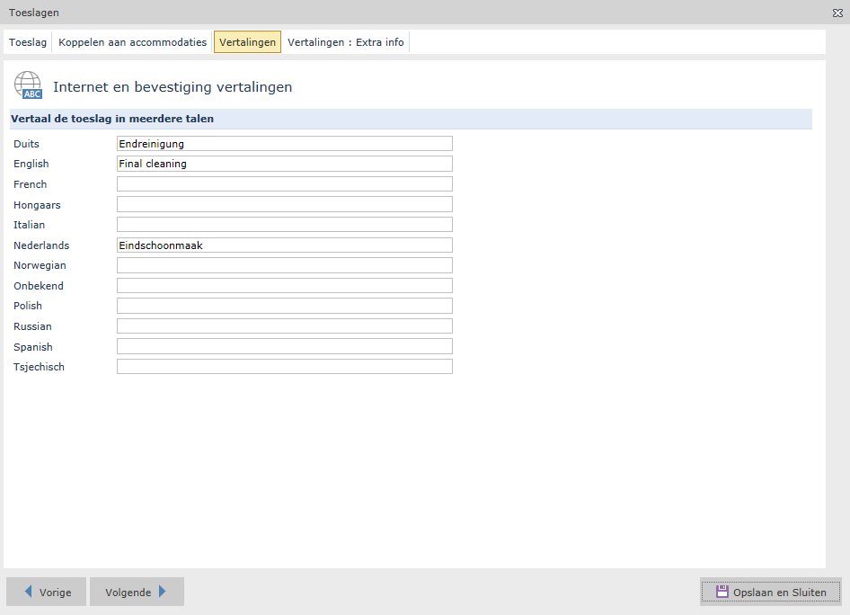Viewport: 850px width, 615px height.
Task: Click the Italian translation input
Action: (x=284, y=225)
